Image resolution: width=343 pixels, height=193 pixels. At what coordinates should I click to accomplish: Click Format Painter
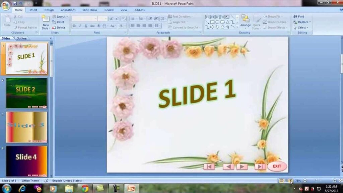25,27
